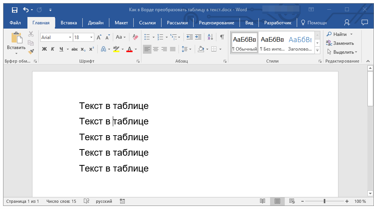This screenshot has height=209, width=374.
Task: Open borders dropdown arrow
Action: [x=220, y=49]
